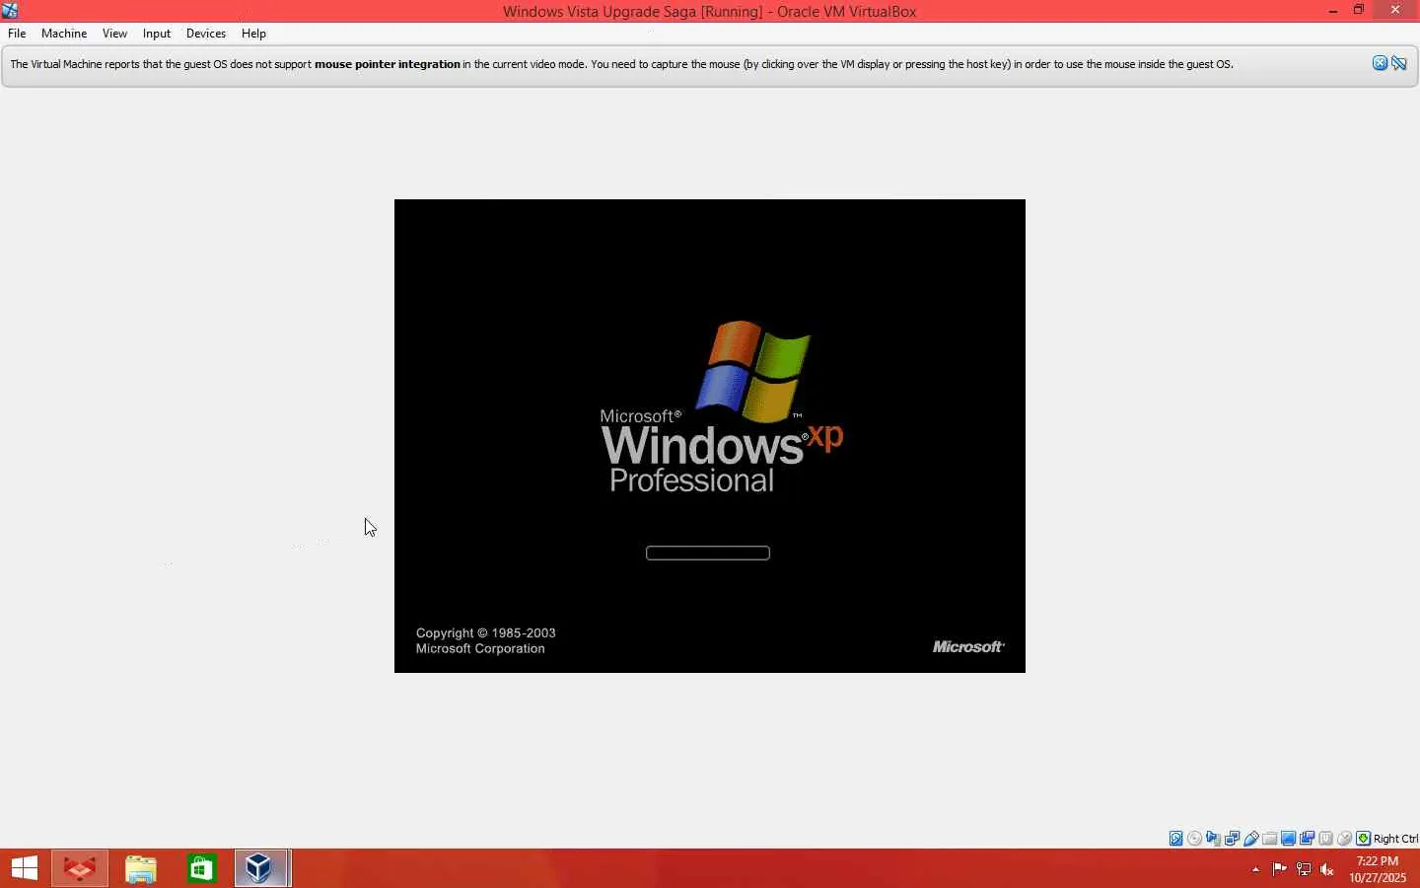1420x888 pixels.
Task: Click the shared folders indicator
Action: tap(1270, 839)
